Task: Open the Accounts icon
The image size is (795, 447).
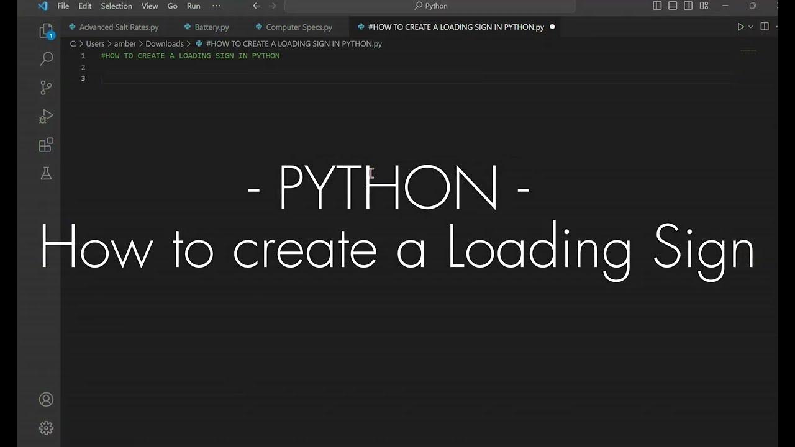Action: point(46,399)
